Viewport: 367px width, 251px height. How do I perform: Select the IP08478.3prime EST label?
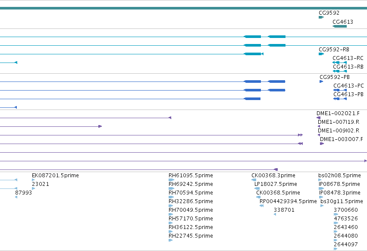point(340,193)
